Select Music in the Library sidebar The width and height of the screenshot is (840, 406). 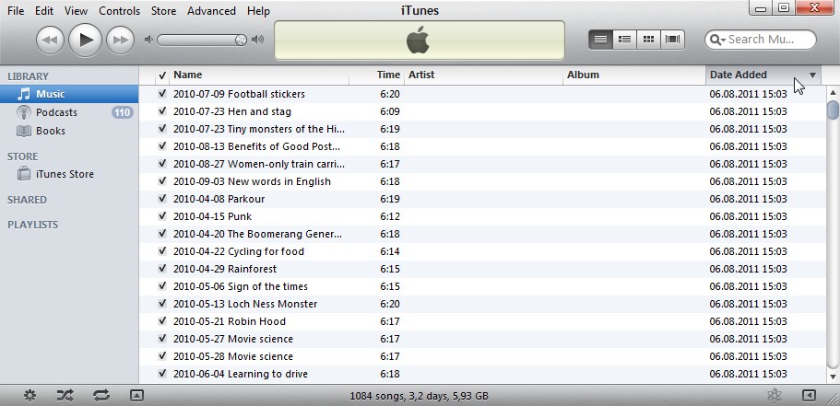69,94
